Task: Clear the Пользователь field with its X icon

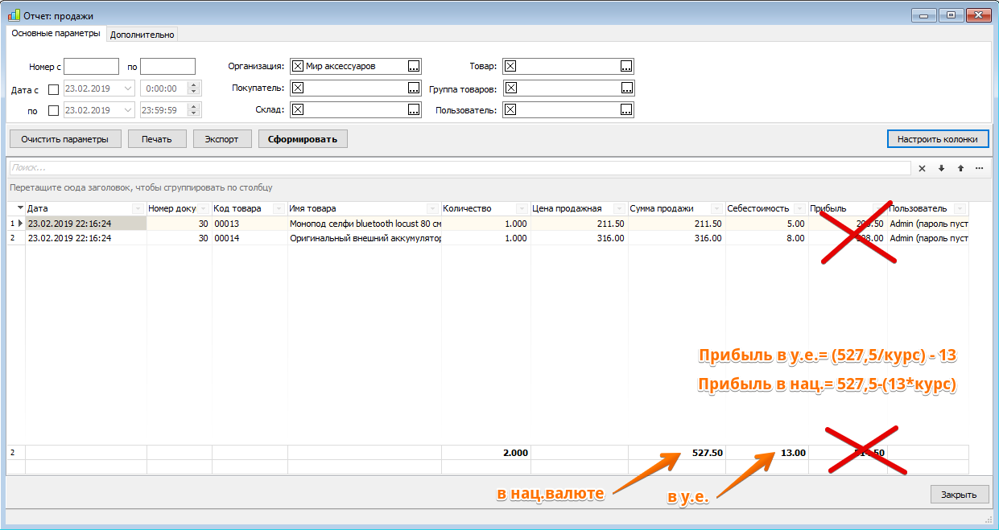Action: 510,109
